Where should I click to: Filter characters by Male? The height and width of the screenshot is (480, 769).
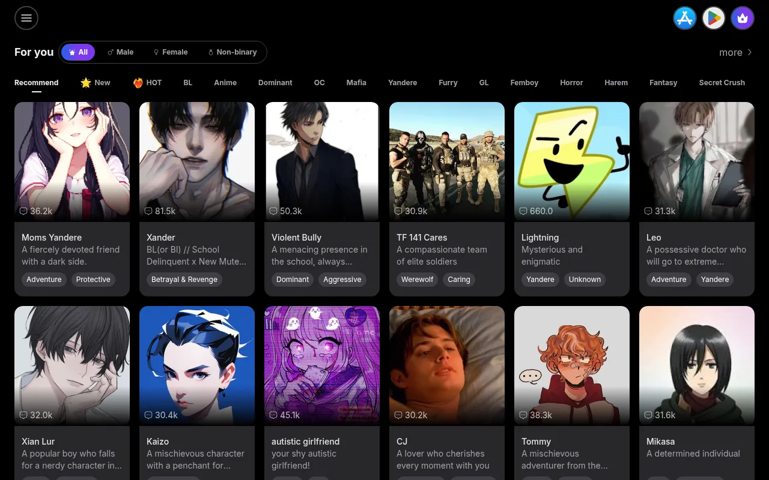click(x=120, y=52)
